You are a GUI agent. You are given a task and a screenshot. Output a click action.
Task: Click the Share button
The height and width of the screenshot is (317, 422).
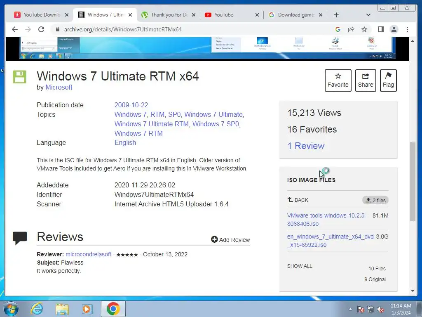click(x=366, y=80)
